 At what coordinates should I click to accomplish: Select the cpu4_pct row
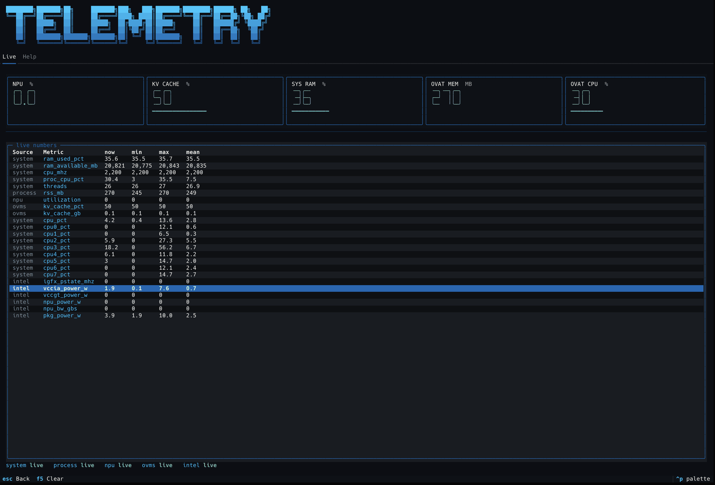click(356, 255)
